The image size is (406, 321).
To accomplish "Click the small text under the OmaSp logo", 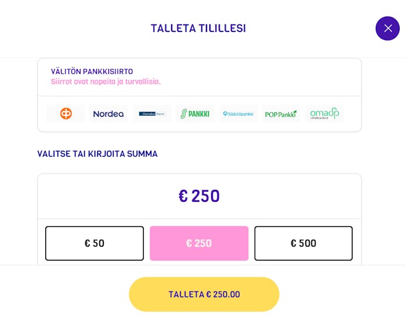I will tap(319, 118).
